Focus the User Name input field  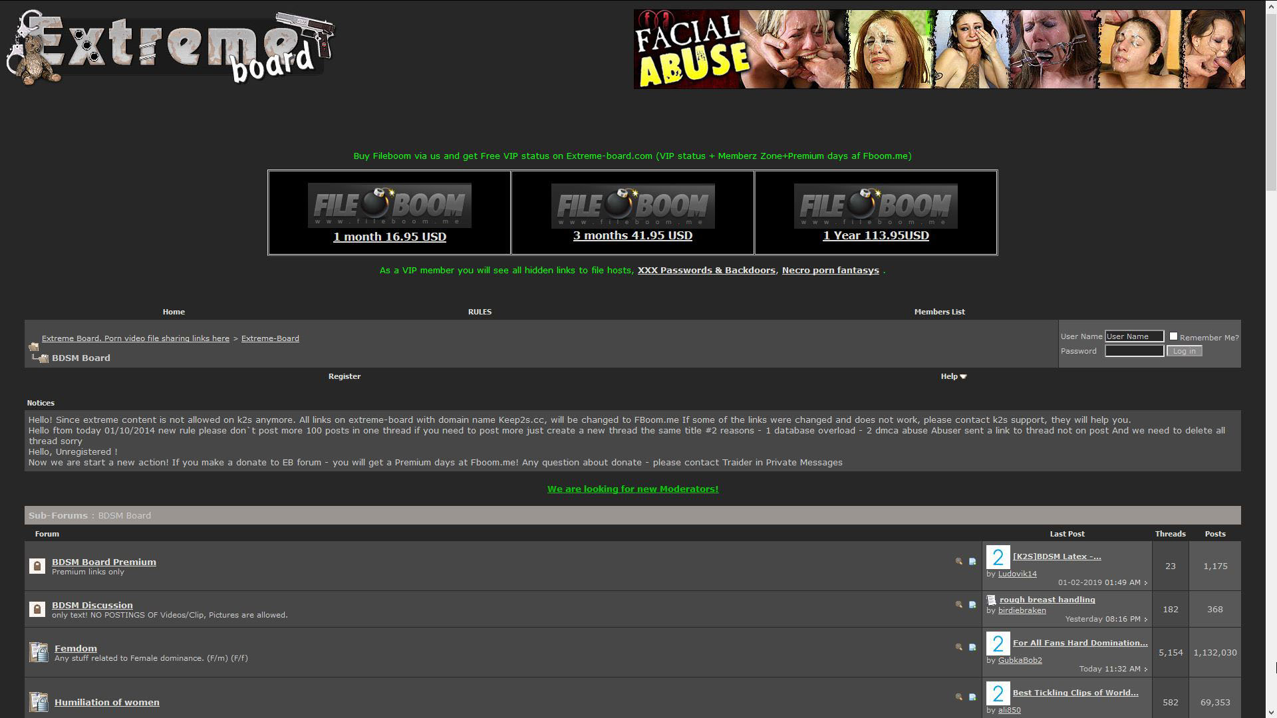(x=1134, y=336)
